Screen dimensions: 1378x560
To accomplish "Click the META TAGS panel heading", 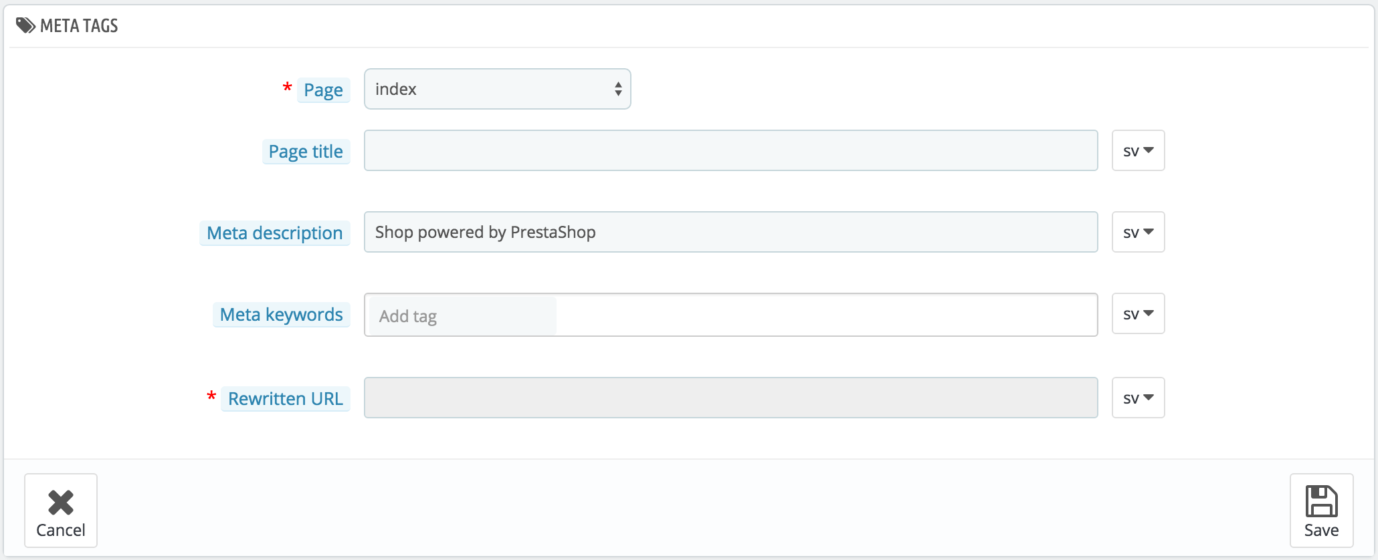I will [79, 25].
